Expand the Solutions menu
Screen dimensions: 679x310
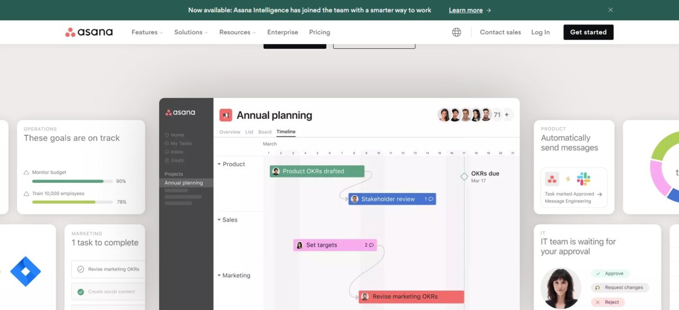click(191, 32)
